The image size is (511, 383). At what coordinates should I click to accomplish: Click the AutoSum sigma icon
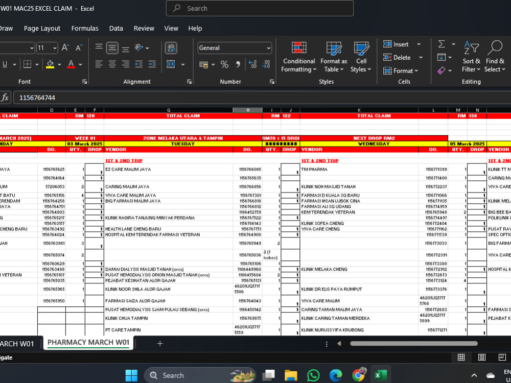[x=442, y=44]
